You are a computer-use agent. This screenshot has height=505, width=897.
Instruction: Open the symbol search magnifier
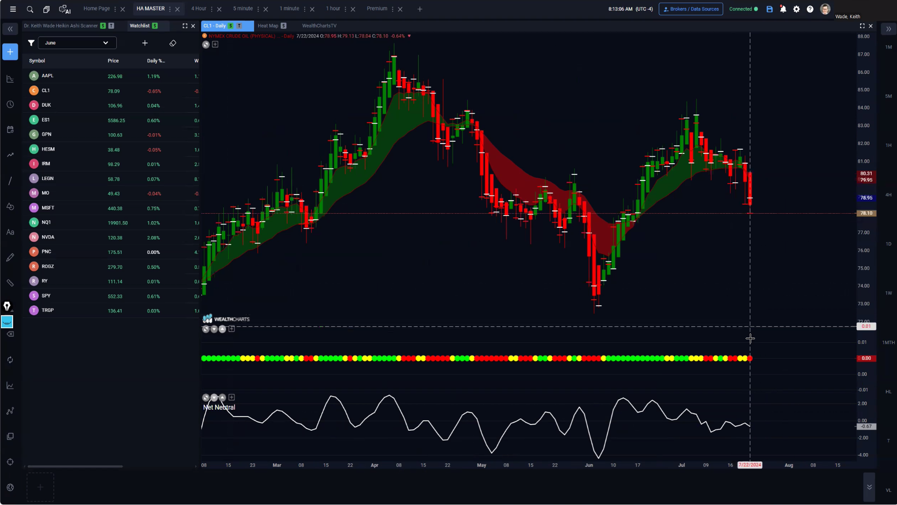(x=30, y=9)
